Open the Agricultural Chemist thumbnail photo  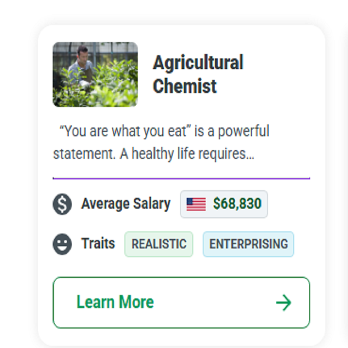pyautogui.click(x=95, y=74)
